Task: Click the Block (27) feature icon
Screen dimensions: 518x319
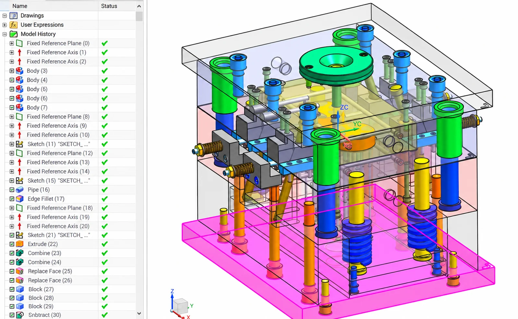Action: coord(20,289)
